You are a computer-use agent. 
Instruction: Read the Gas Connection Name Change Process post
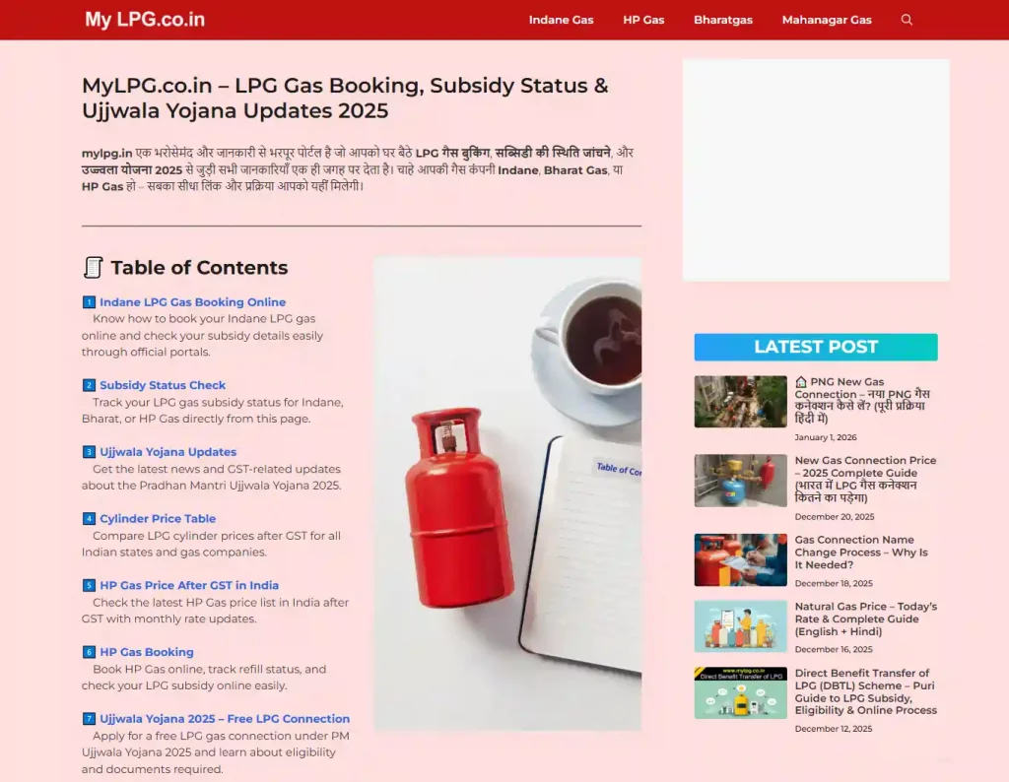[861, 553]
